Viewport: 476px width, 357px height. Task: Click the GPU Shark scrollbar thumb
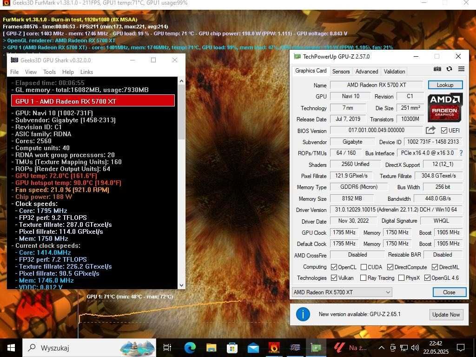point(181,112)
